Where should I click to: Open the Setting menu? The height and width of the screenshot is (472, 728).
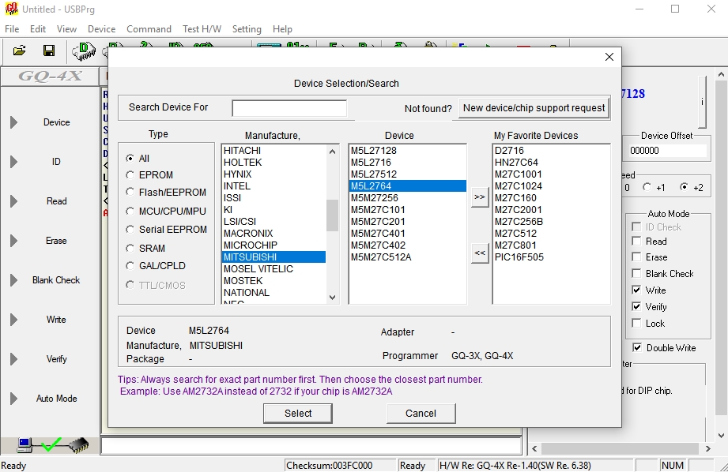pyautogui.click(x=247, y=28)
